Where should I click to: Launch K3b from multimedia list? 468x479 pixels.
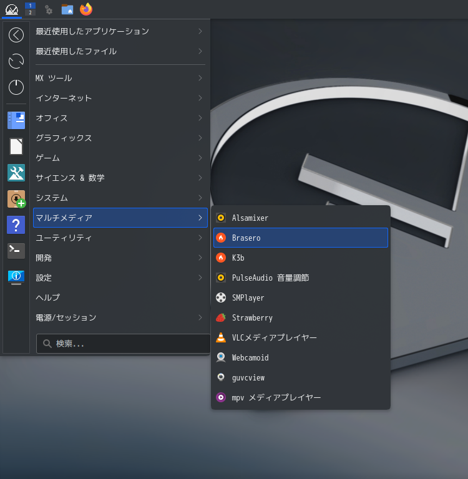pos(301,258)
